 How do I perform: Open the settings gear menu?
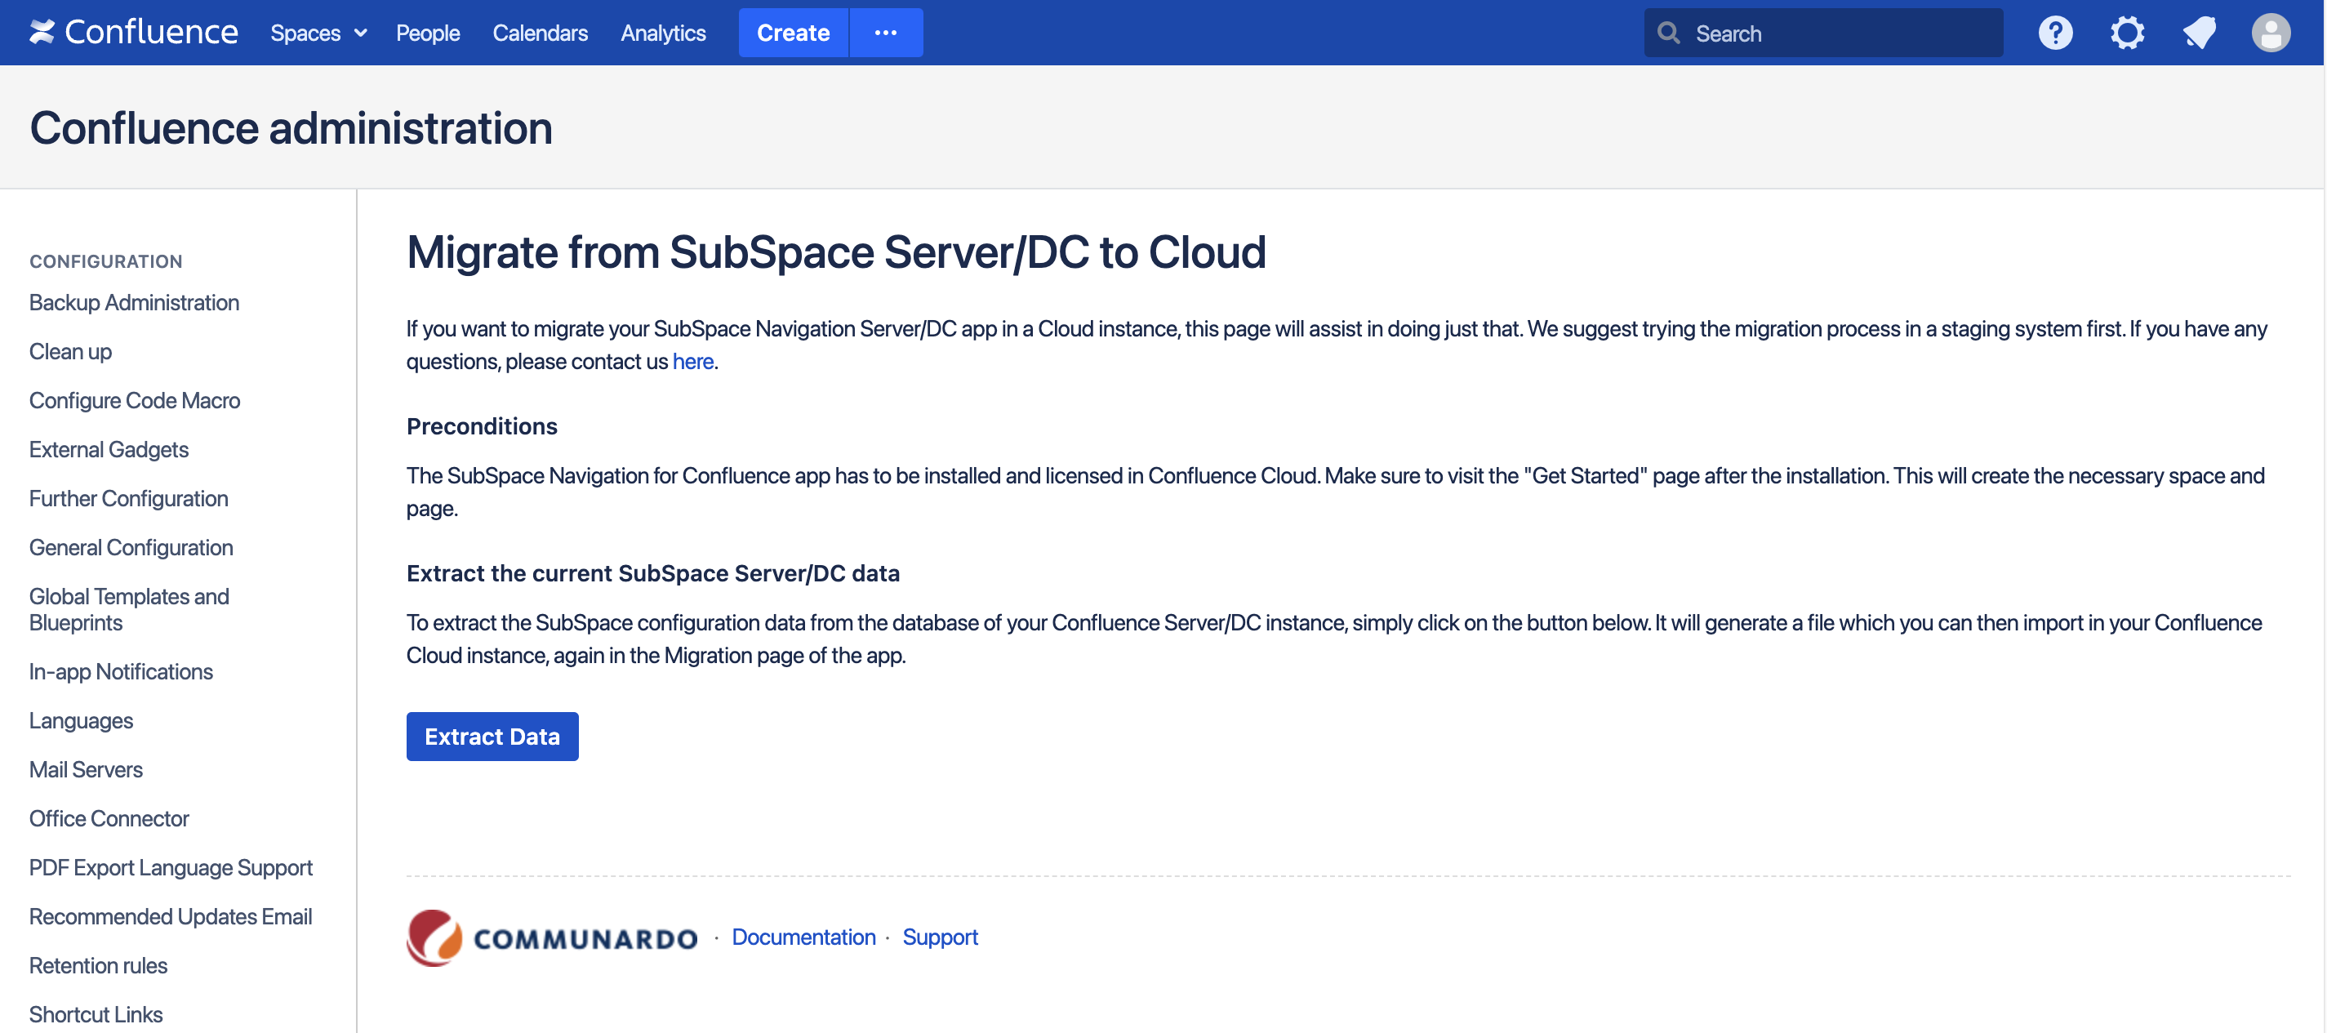tap(2126, 33)
